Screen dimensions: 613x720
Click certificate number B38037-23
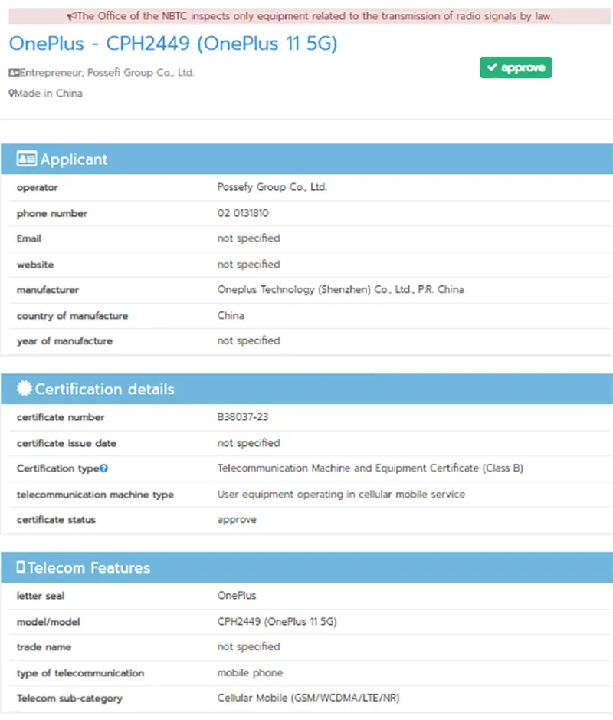click(x=243, y=417)
